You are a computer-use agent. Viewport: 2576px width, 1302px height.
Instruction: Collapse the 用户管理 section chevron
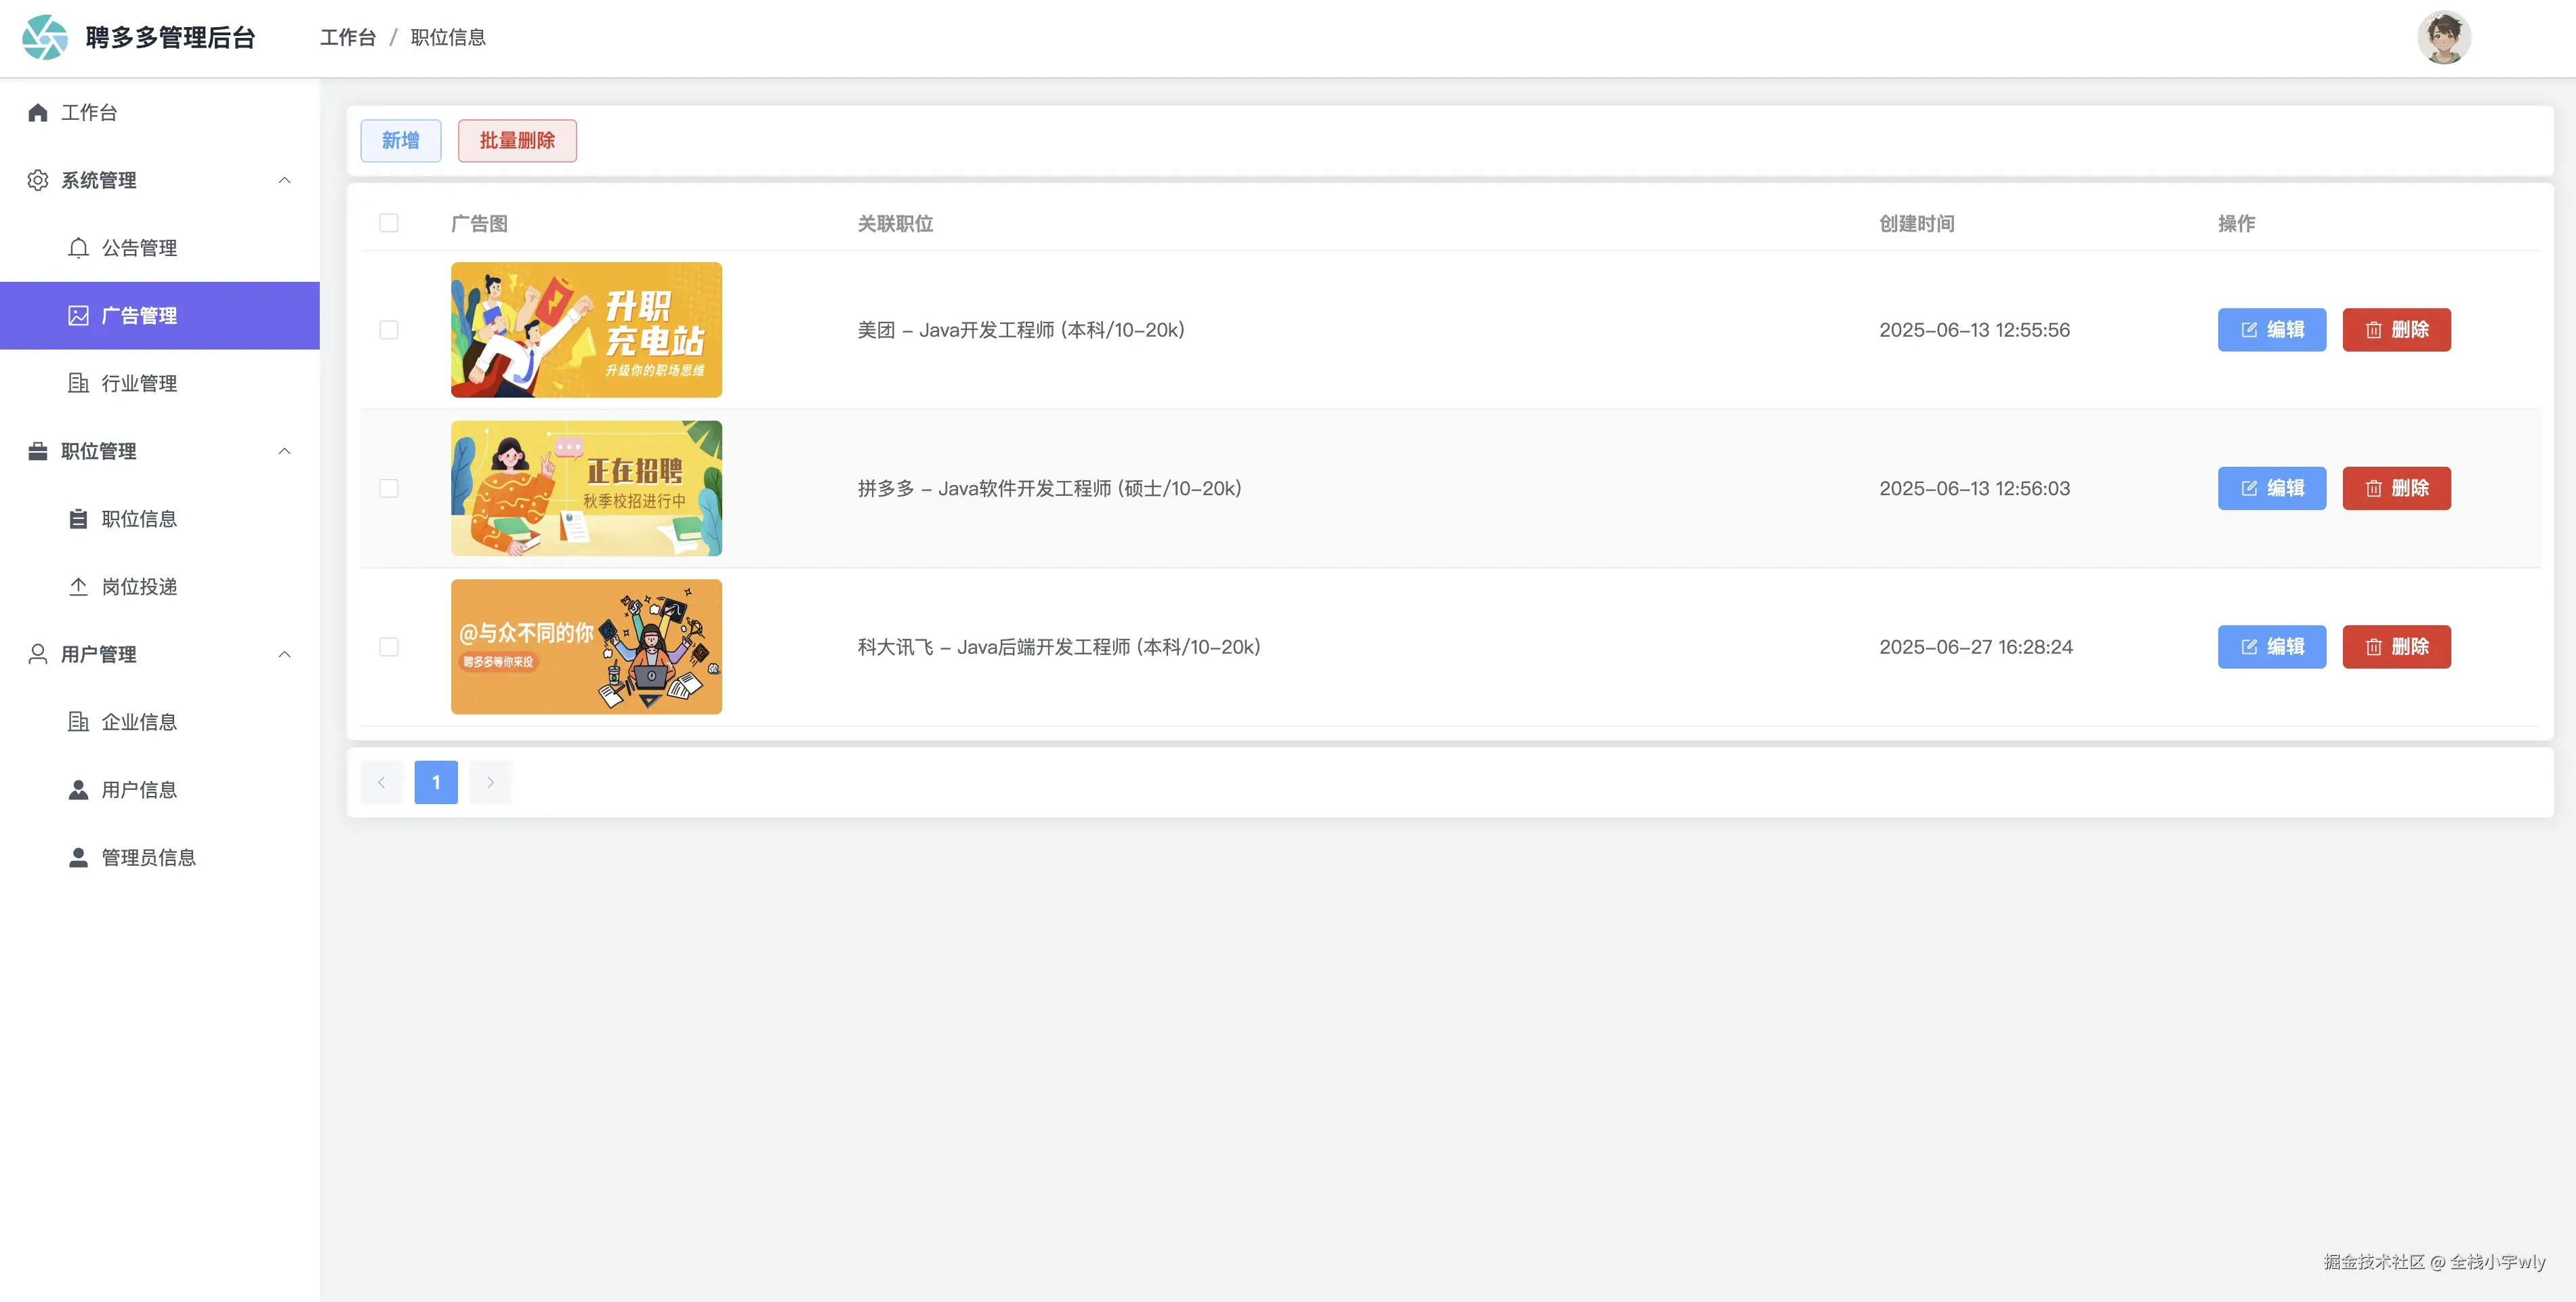(x=284, y=654)
